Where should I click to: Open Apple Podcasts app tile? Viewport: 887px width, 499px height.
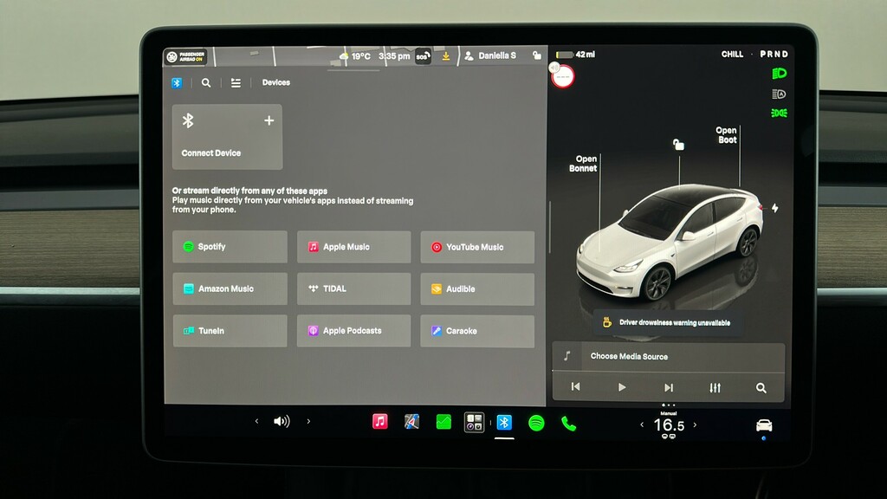point(353,331)
